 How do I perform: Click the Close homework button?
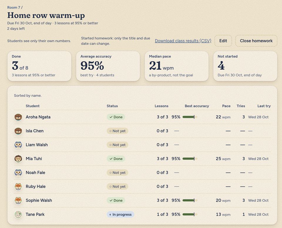256,41
